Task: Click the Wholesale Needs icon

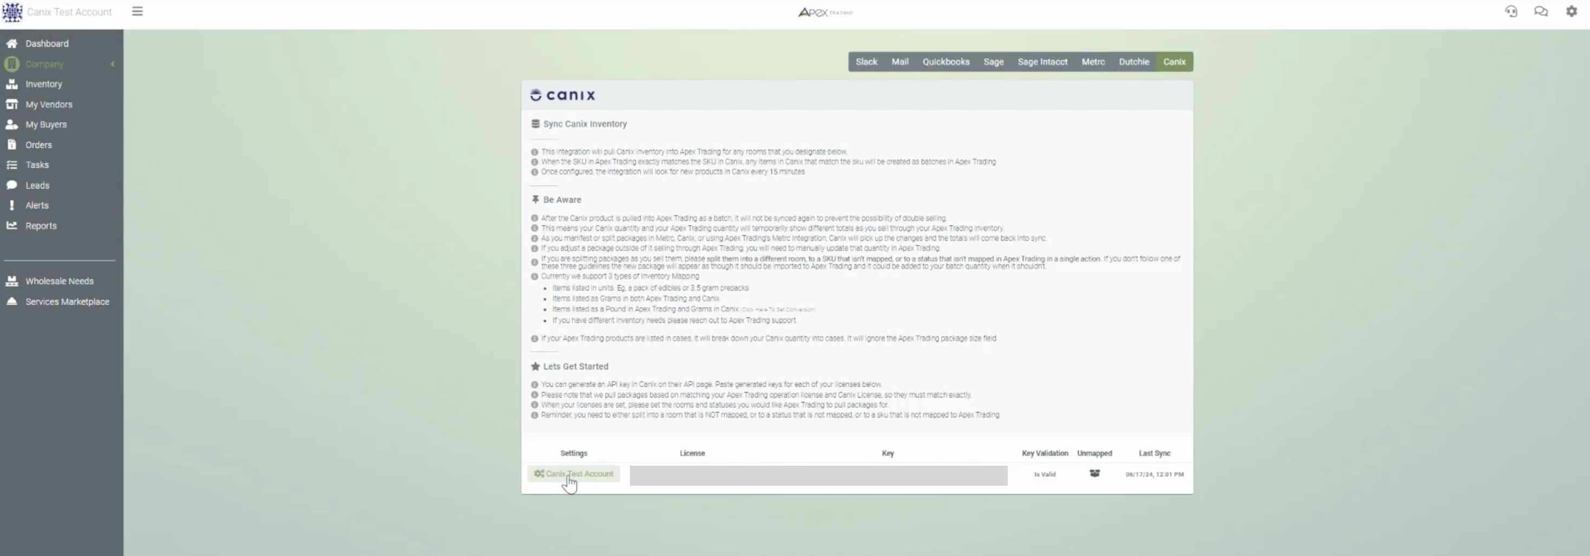Action: [12, 281]
